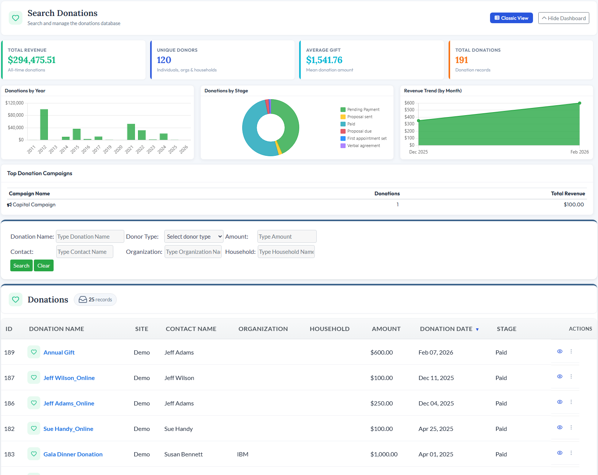Click the eye icon for Annual Gift row
Screen dimensions: 598x475
coord(560,351)
